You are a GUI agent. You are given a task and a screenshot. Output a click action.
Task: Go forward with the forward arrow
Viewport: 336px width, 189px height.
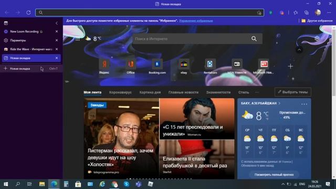(x=18, y=13)
